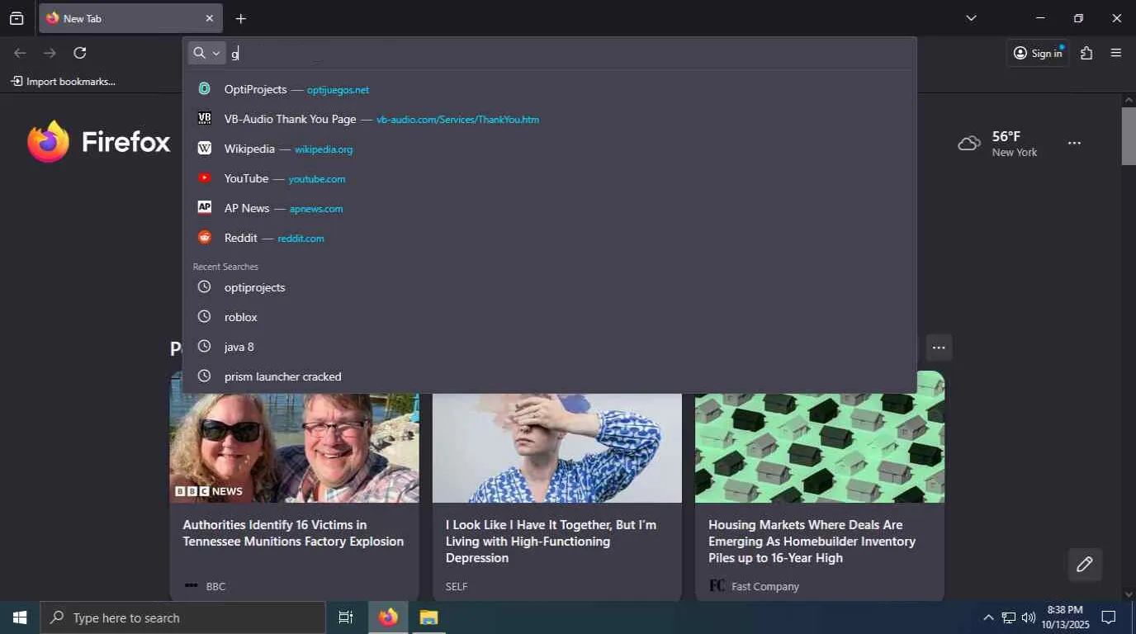Viewport: 1136px width, 634px height.
Task: Open the weather widget options menu
Action: pos(1074,143)
